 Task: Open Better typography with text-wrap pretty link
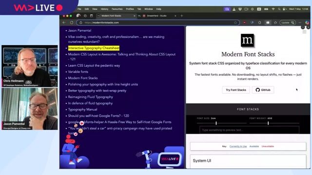[97, 91]
